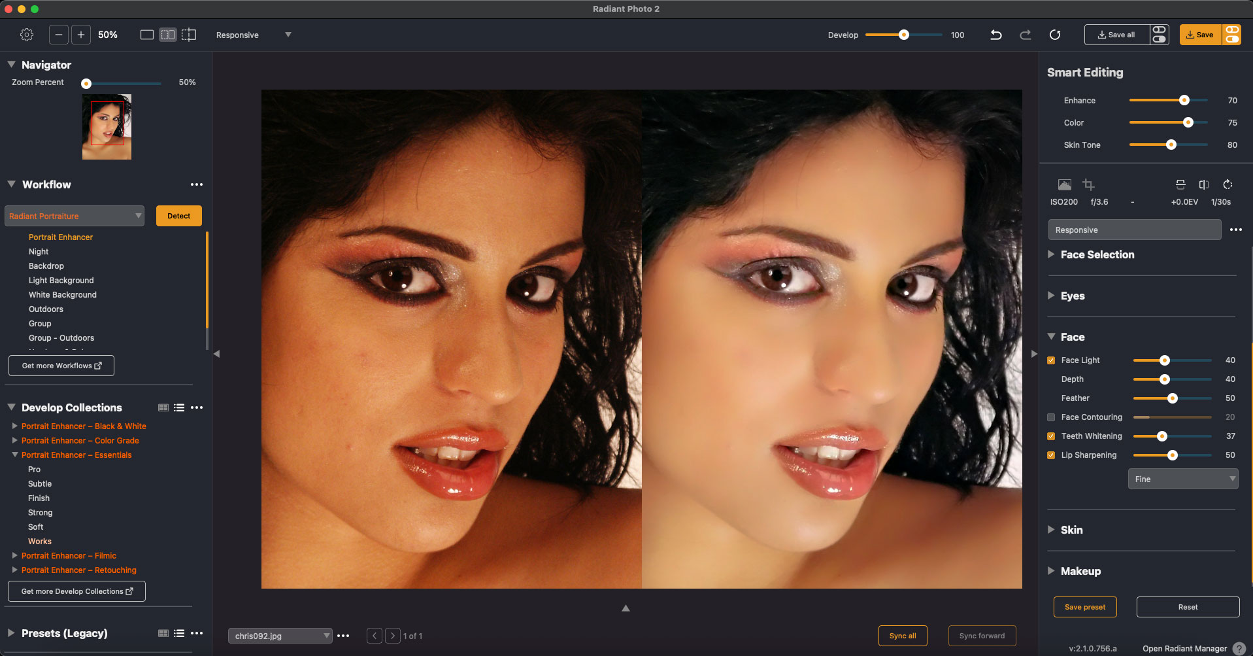Click the Navigator portrait thumbnail
Viewport: 1253px width, 656px height.
pos(107,127)
